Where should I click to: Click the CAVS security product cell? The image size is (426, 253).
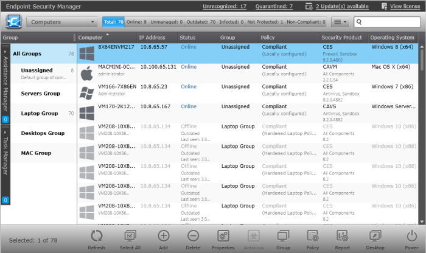[x=329, y=106]
